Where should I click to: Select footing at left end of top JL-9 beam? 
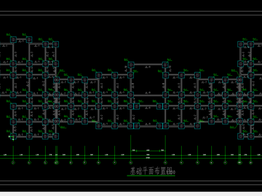click(131, 65)
